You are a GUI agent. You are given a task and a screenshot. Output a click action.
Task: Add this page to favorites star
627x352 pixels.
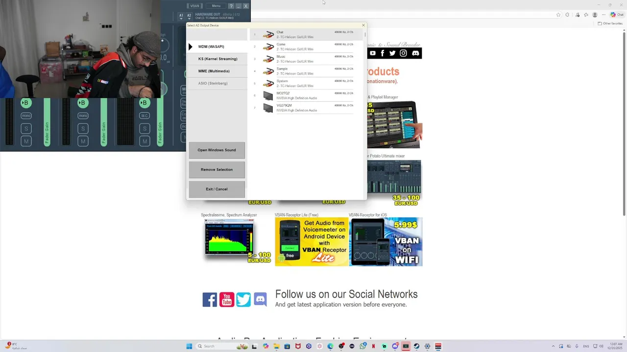558,15
